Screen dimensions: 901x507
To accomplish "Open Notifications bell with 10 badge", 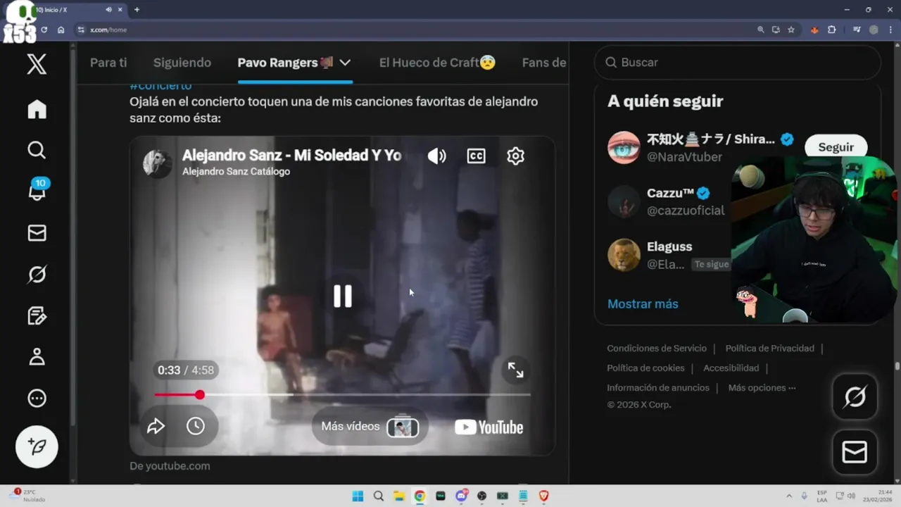I will [37, 190].
